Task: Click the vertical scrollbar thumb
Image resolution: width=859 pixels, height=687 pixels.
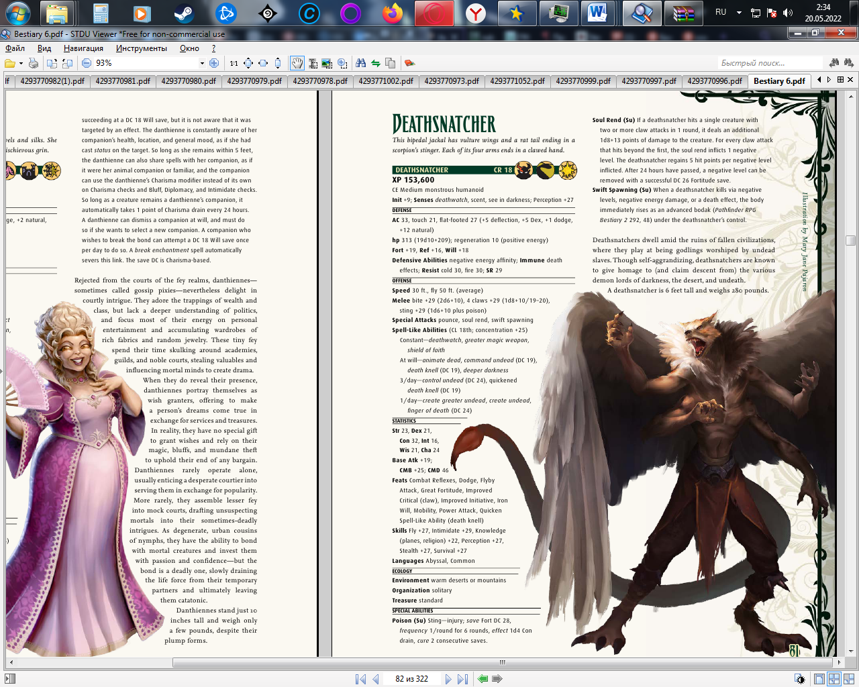Action: point(850,240)
